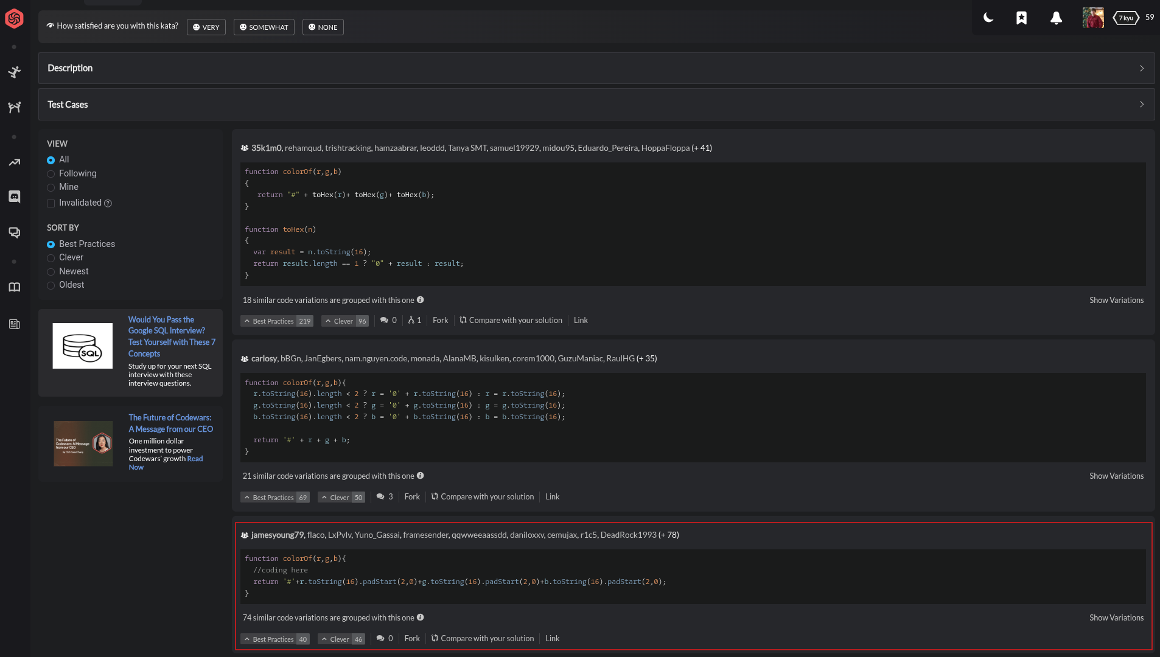Open notifications bell icon
Viewport: 1160px width, 657px height.
(x=1056, y=18)
